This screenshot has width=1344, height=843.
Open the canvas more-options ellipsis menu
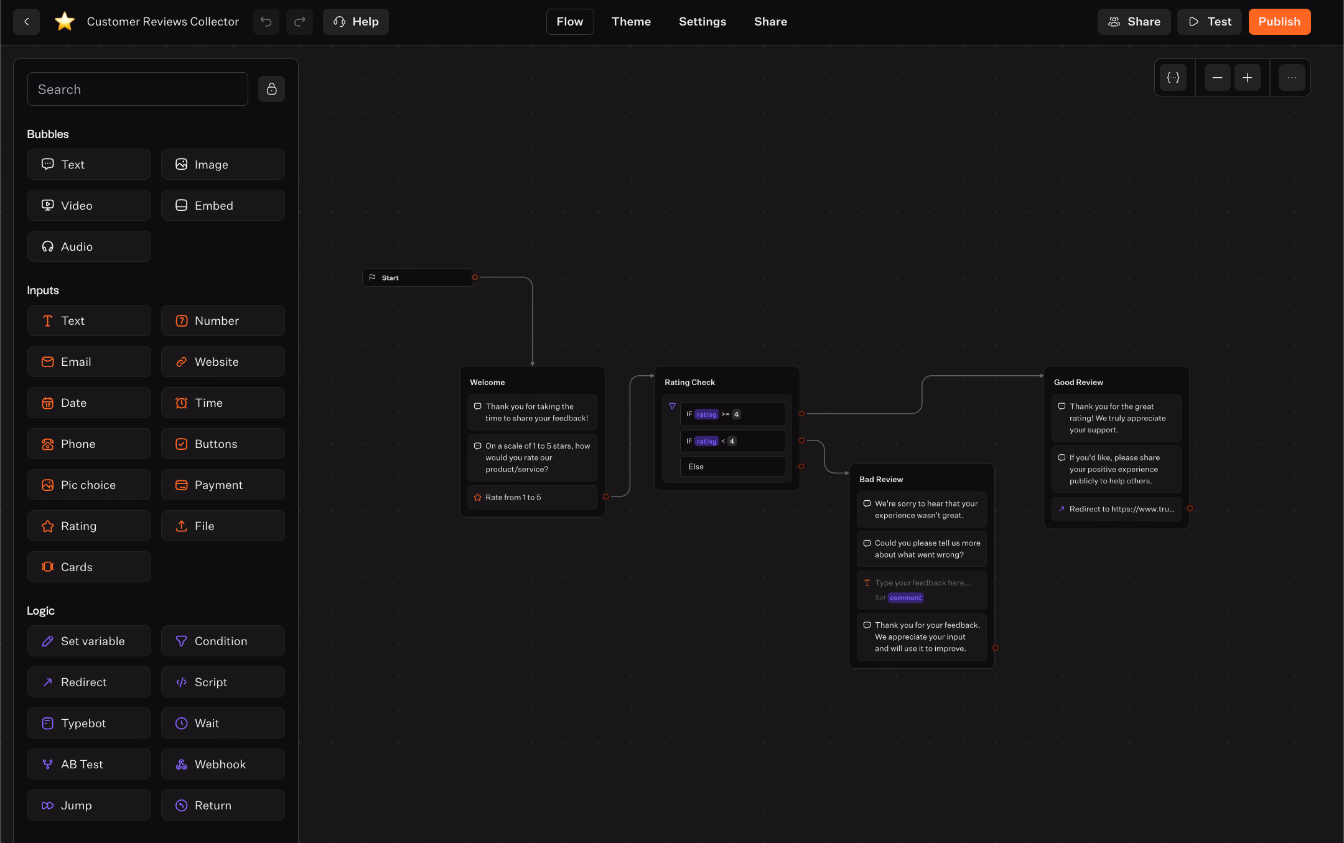click(x=1291, y=77)
